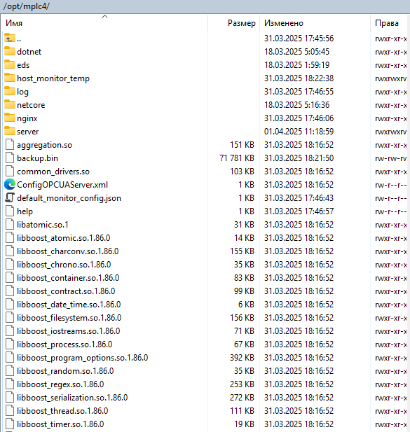This screenshot has width=410, height=432.
Task: Click the sort arrow above the Имя column
Action: (104, 17)
